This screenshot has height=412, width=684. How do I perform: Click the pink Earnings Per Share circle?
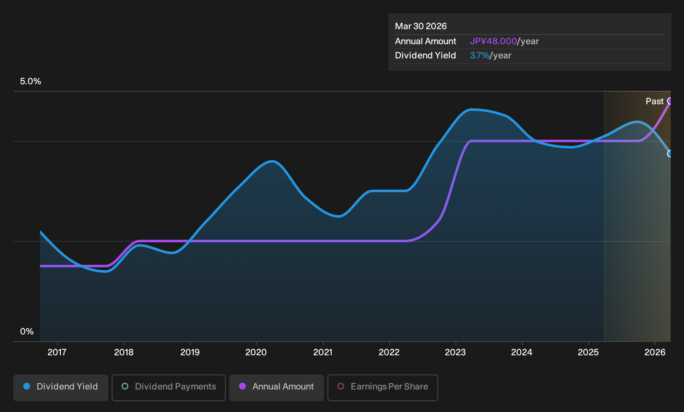click(x=341, y=386)
